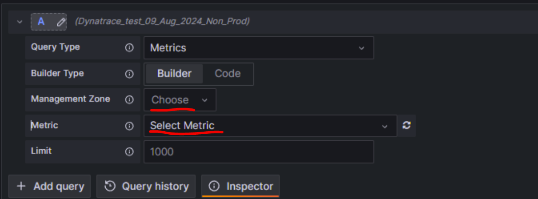The image size is (538, 199).
Task: Click the query name letter A
Action: (41, 21)
